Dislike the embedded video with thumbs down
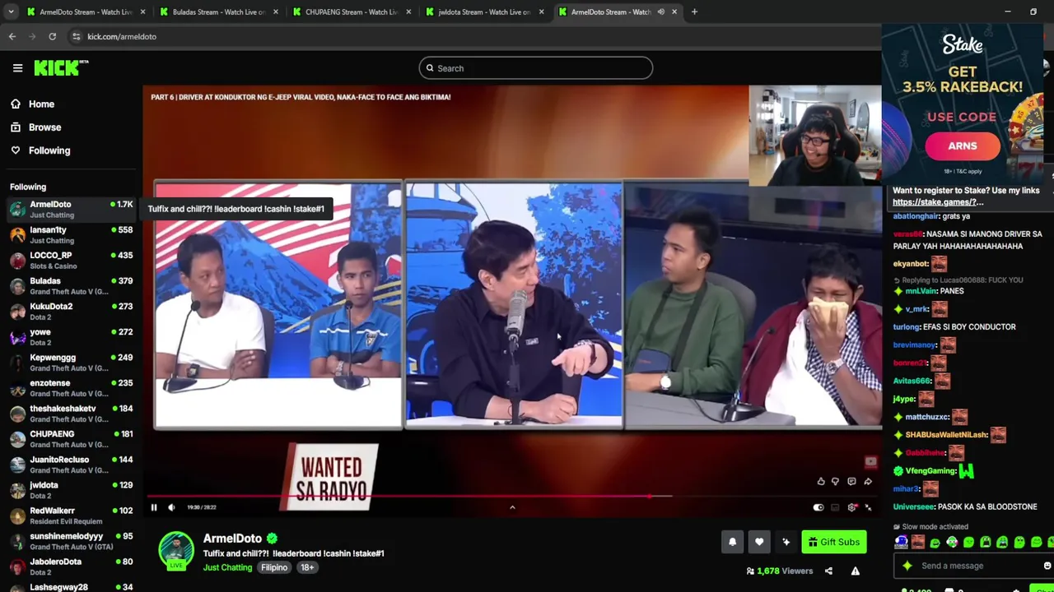The image size is (1054, 592). coord(836,482)
